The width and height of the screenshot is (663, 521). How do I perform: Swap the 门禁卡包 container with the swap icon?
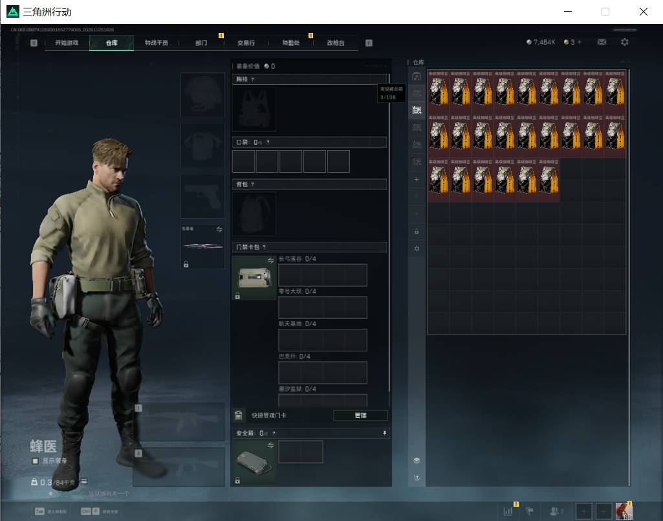[270, 261]
